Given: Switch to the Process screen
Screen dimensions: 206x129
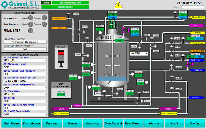Looking at the screenshot, I should click(x=52, y=123).
